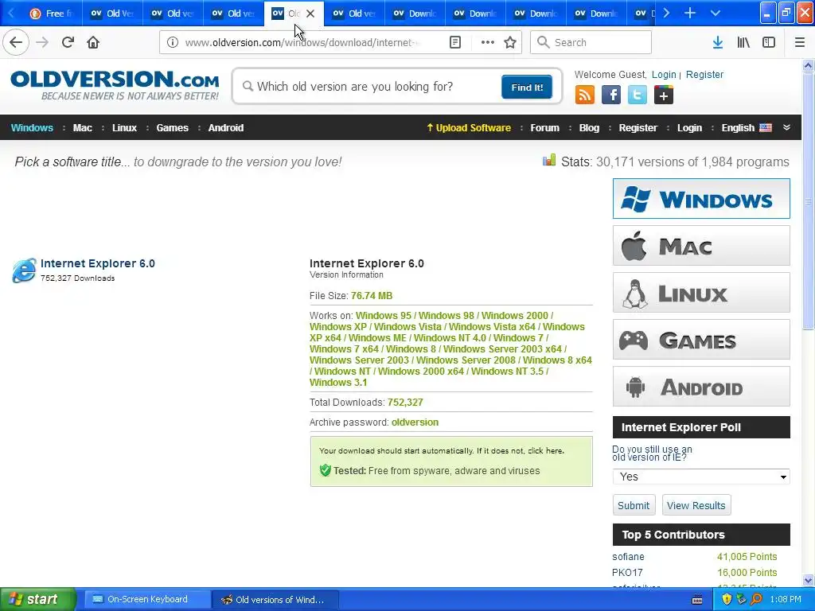Follow the Upload Software link
Screen dimensions: 815x611
point(468,128)
